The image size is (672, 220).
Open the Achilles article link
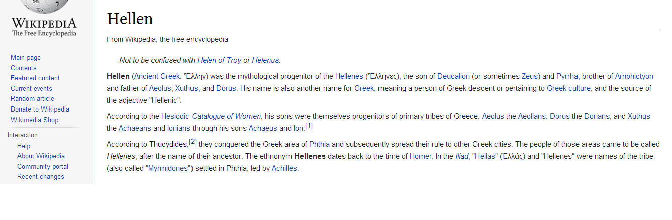click(284, 168)
